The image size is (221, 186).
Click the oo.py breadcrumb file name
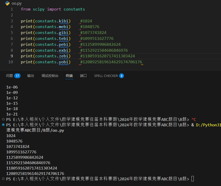[17, 3]
